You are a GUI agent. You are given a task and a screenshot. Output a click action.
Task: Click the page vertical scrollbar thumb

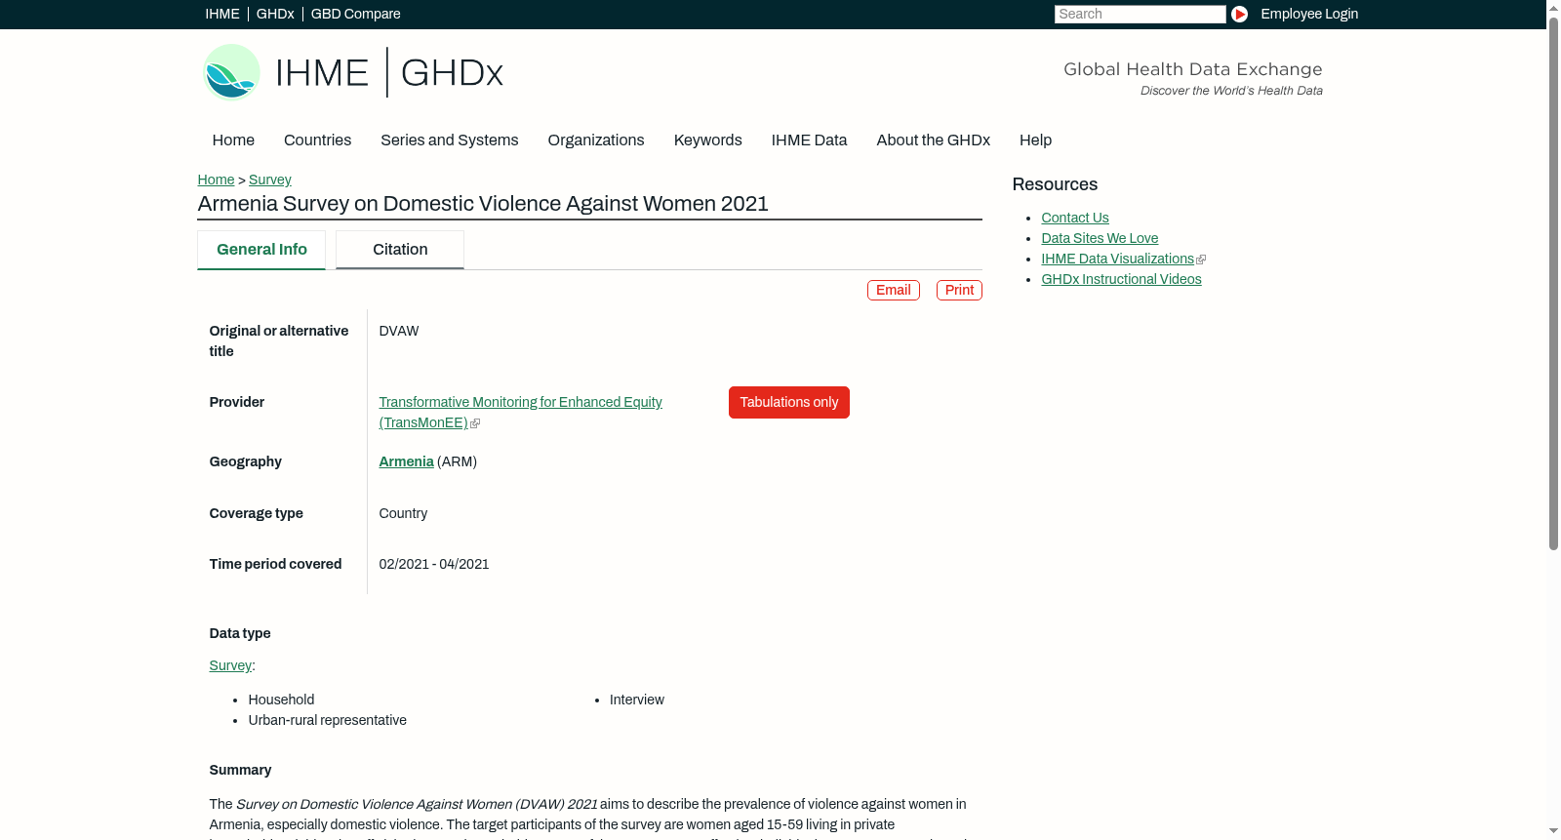tap(1553, 283)
